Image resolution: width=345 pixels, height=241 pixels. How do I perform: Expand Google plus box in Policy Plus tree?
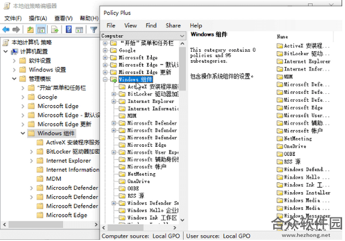click(x=105, y=51)
